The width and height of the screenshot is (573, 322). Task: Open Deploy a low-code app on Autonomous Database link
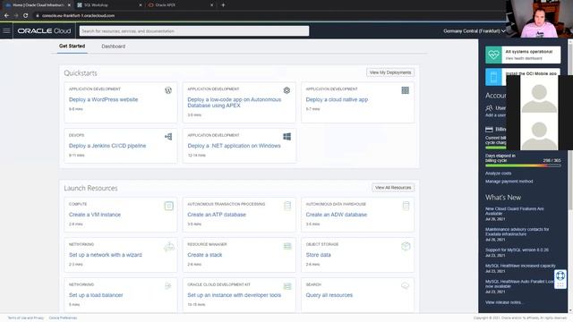(x=235, y=102)
